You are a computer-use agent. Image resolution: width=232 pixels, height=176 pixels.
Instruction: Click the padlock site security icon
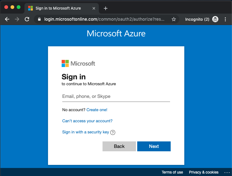point(39,19)
